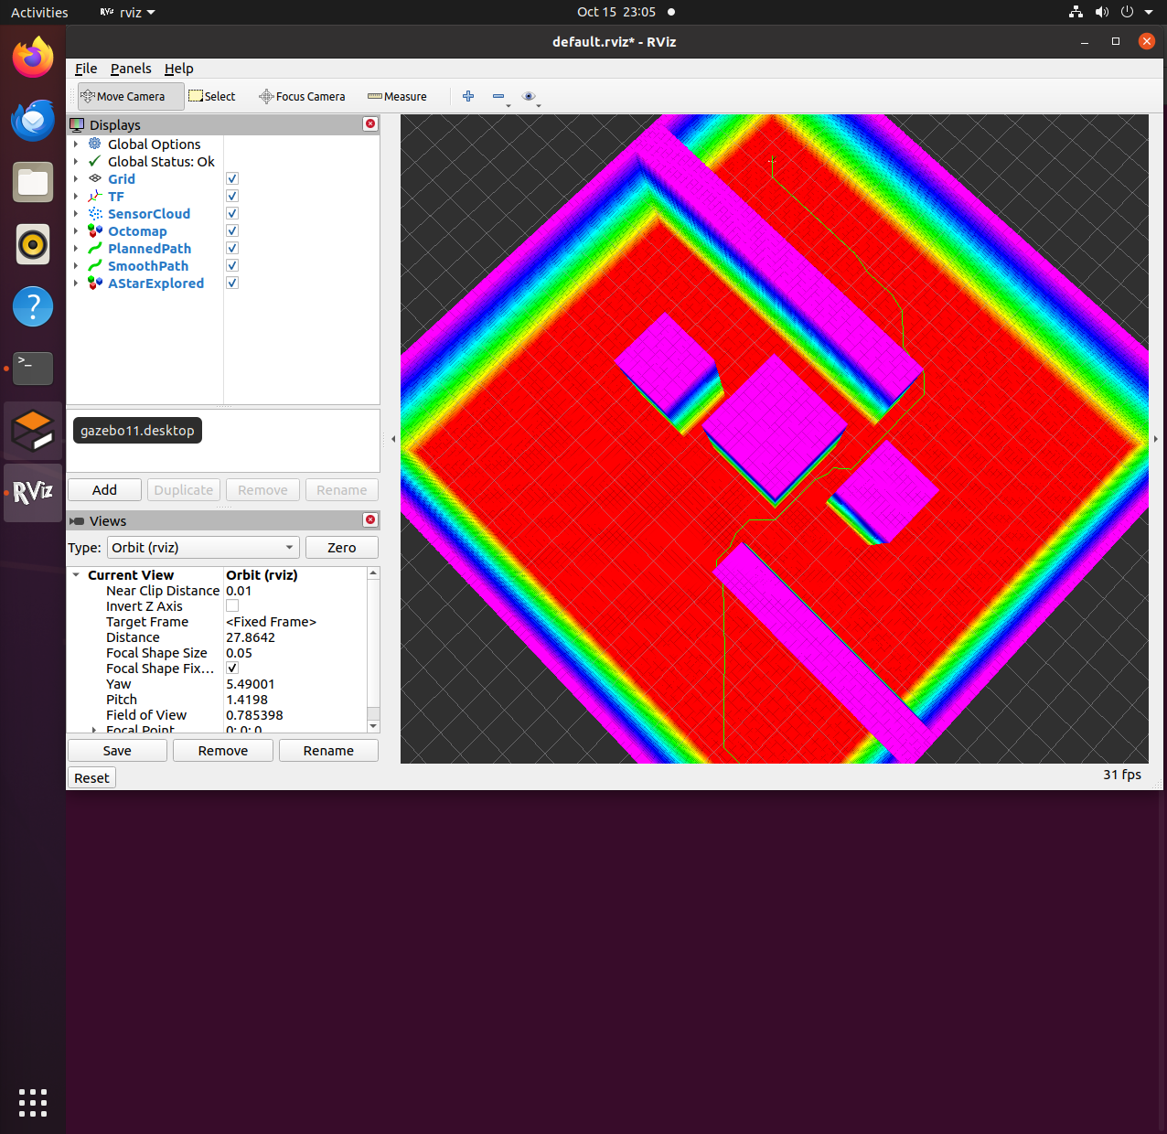Image resolution: width=1167 pixels, height=1134 pixels.
Task: Close the Views panel with red X
Action: click(370, 519)
